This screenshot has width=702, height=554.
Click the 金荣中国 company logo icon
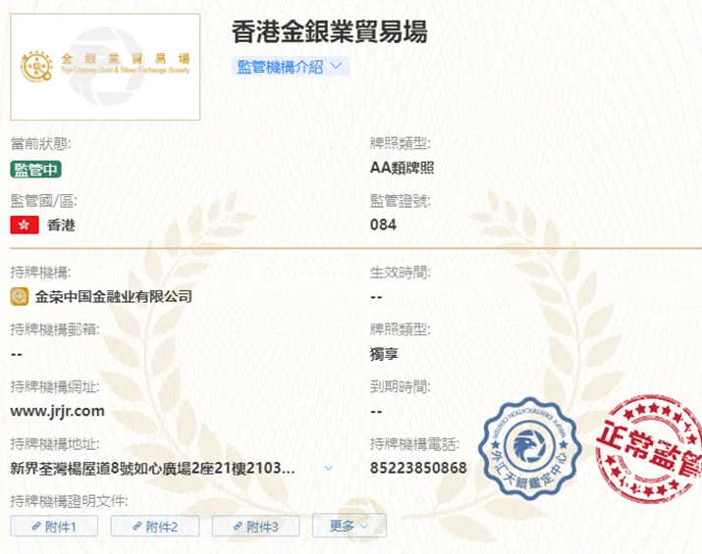(x=20, y=296)
